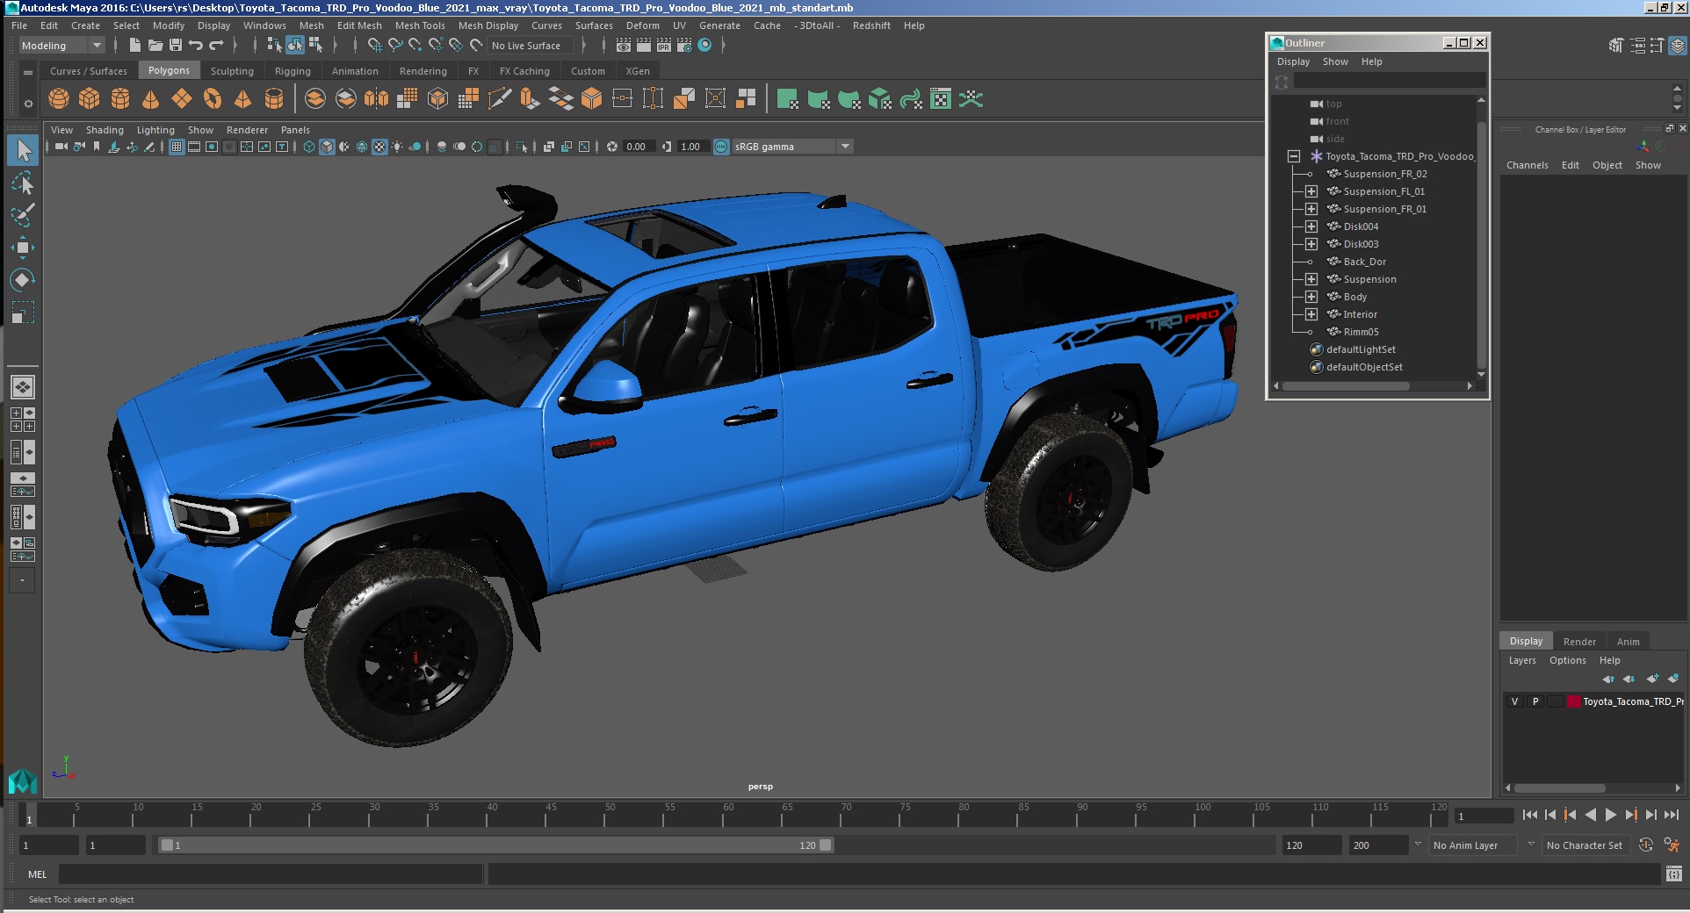The image size is (1690, 913).
Task: Click the Multi-Cut knife shelf icon
Action: pyautogui.click(x=499, y=99)
